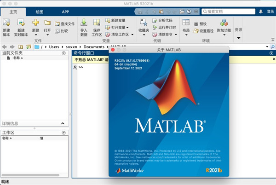Close the 关于 MATLAB dialog

click(113, 50)
